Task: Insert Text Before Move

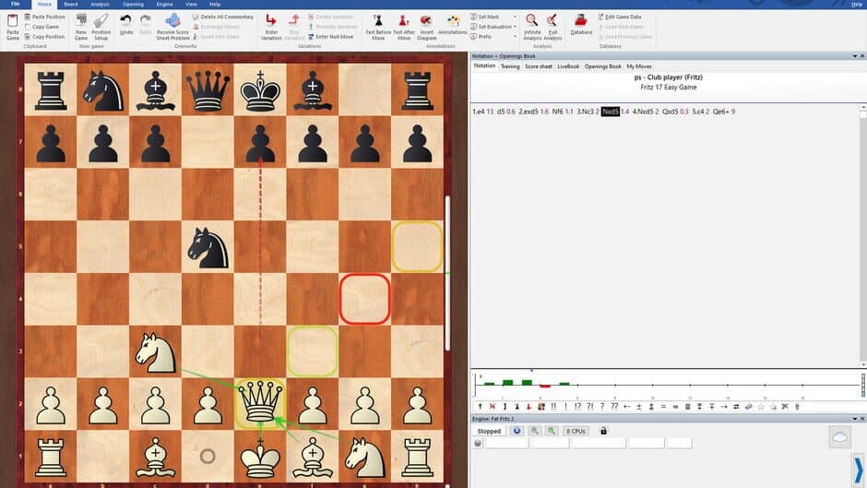Action: tap(378, 27)
